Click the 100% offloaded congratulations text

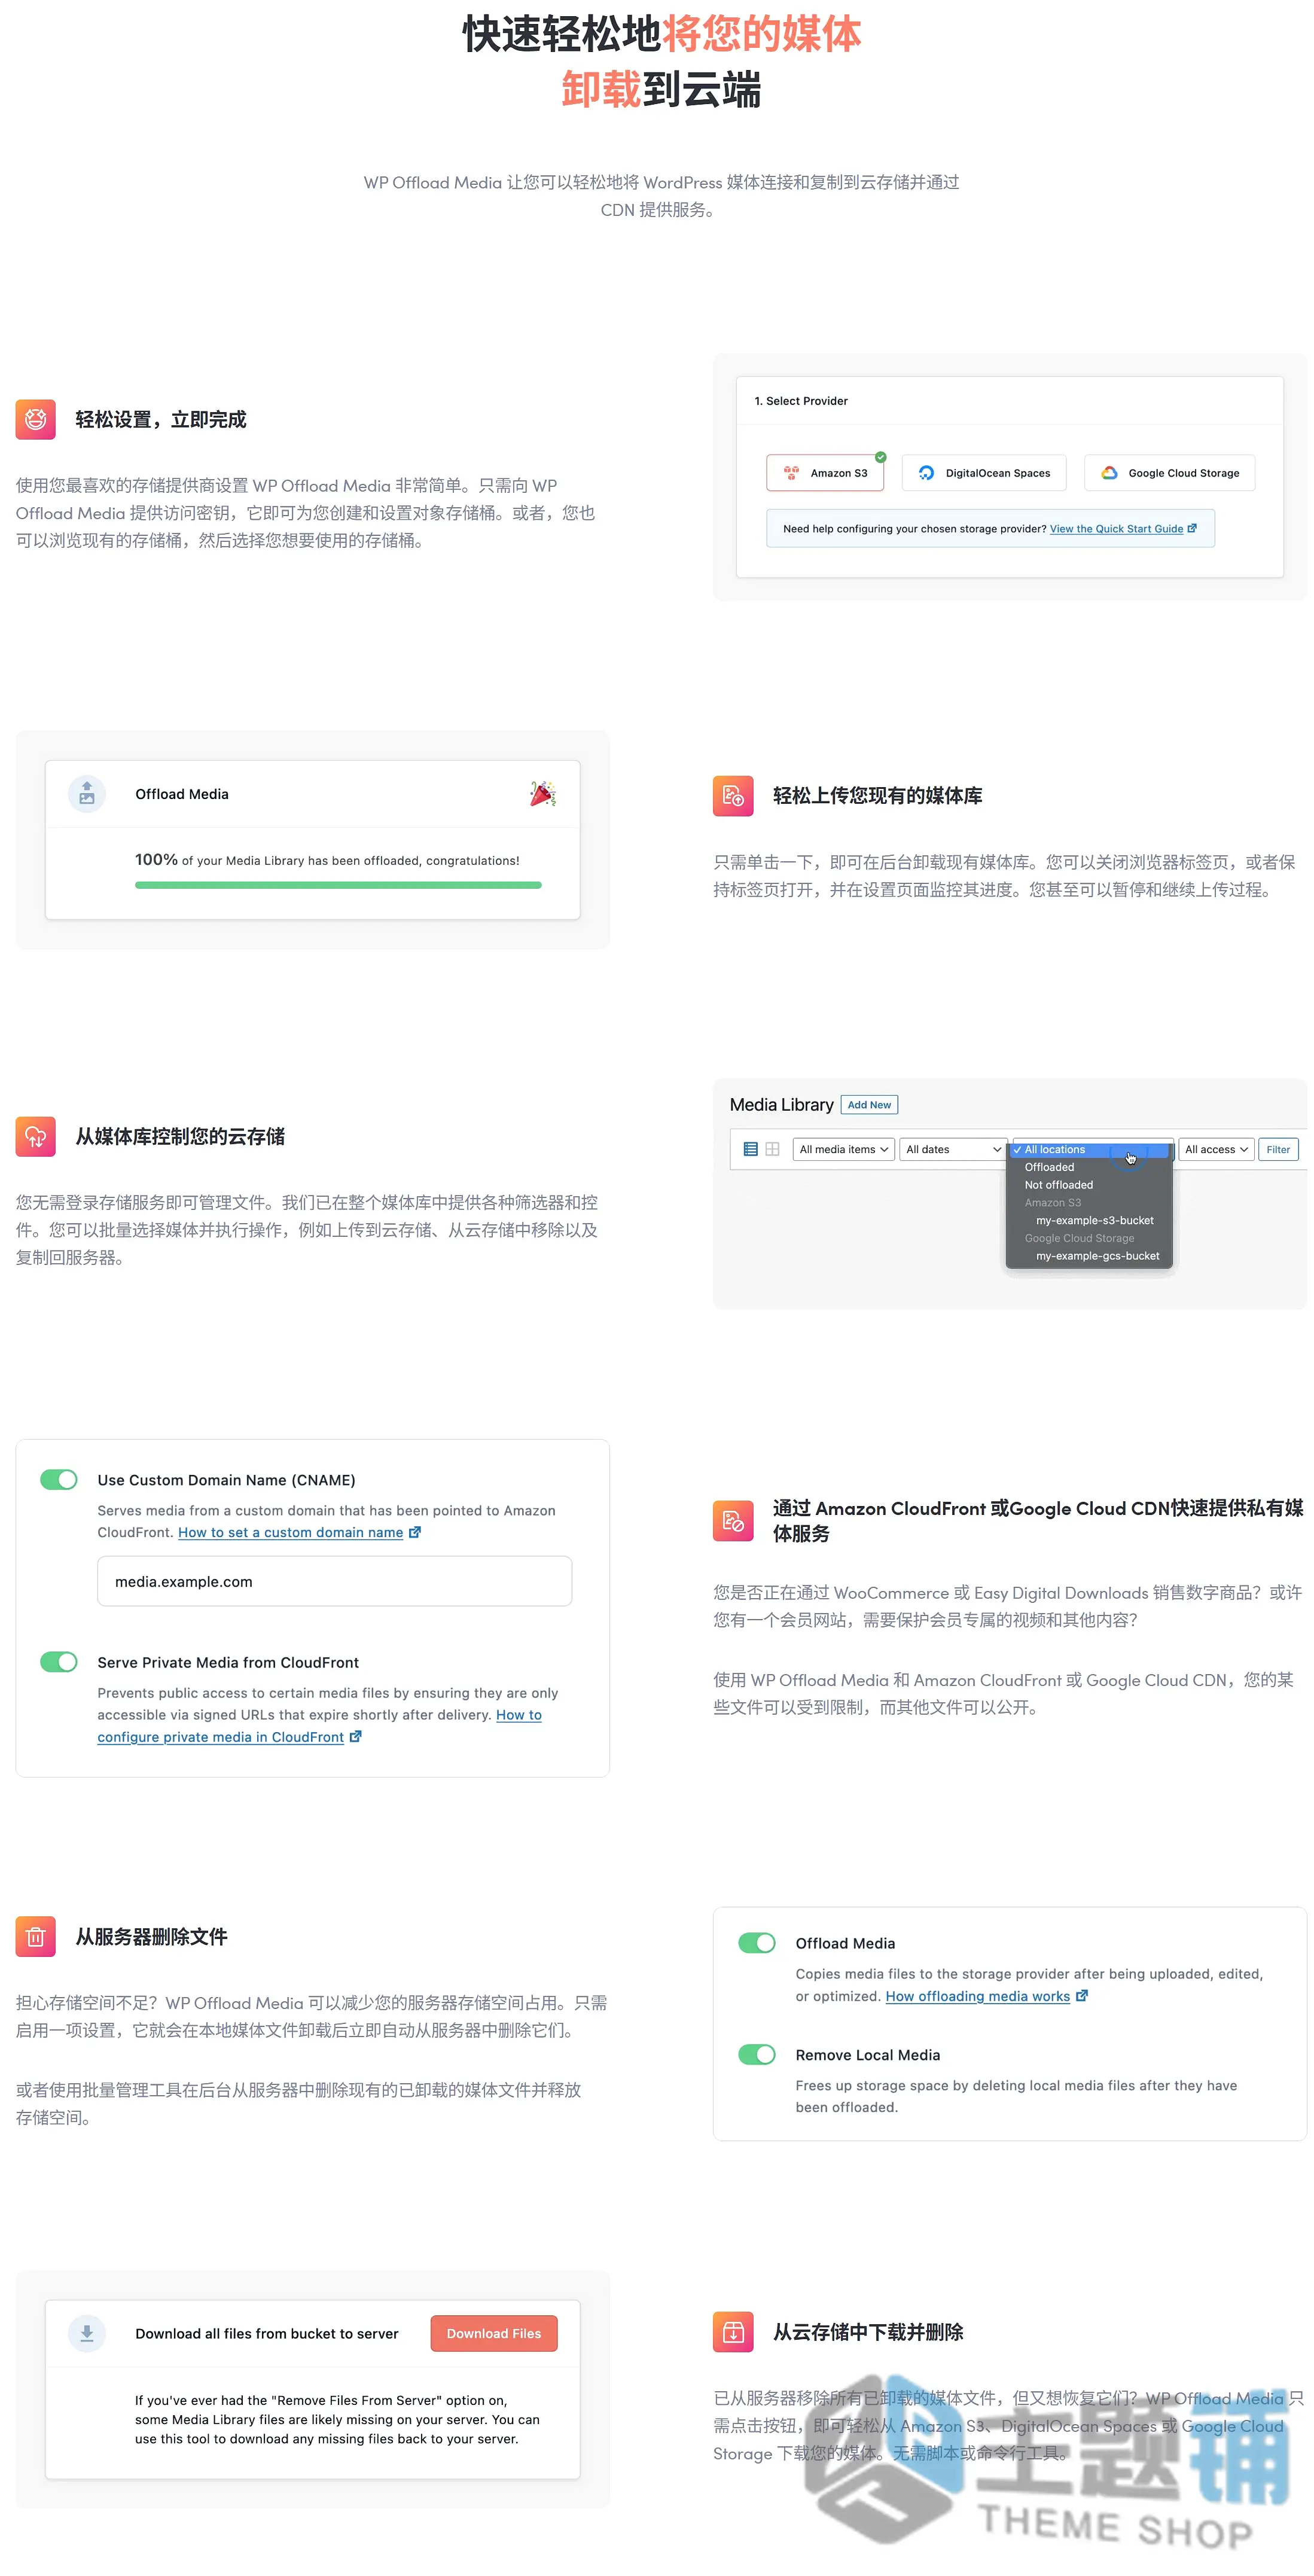(327, 860)
